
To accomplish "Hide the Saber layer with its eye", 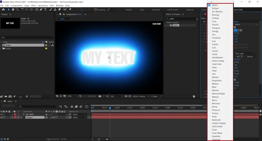I will 1,118.
